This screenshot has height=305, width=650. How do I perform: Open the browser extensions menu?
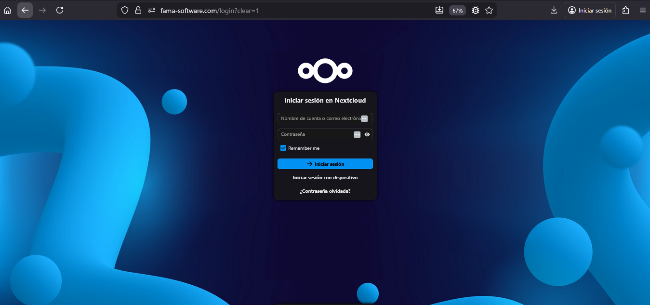pyautogui.click(x=626, y=10)
